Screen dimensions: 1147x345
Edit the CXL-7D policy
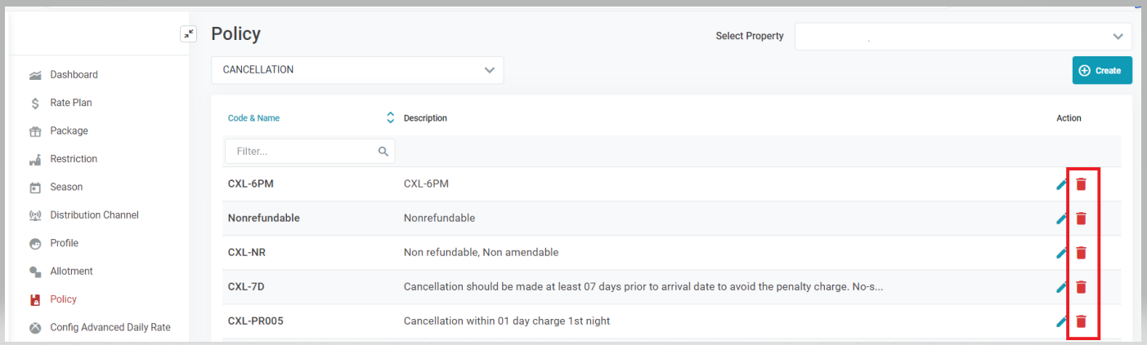click(1061, 287)
